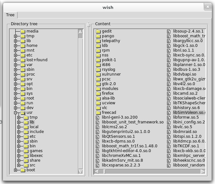The width and height of the screenshot is (215, 184).
Task: Select the i686 folder name
Action: (106, 65)
